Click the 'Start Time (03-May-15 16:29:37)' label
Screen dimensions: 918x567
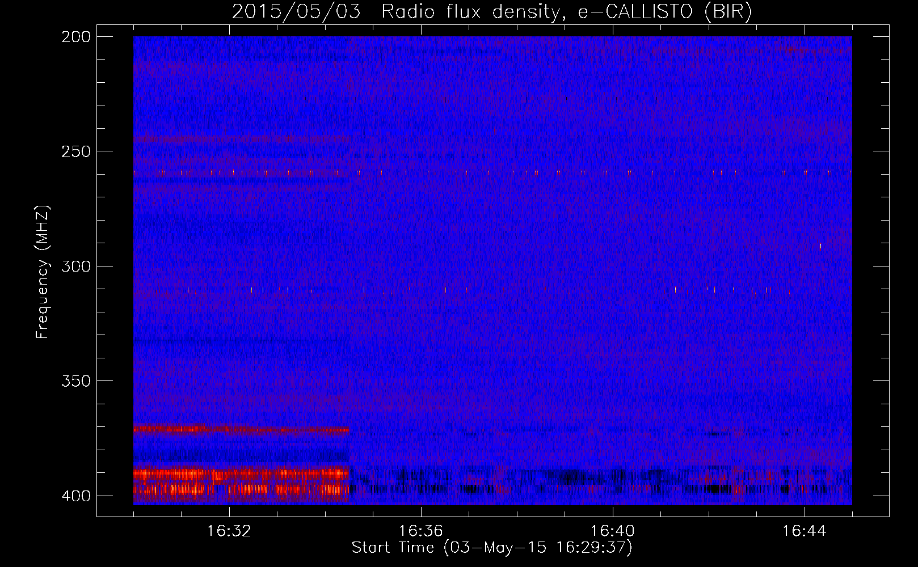coord(492,548)
